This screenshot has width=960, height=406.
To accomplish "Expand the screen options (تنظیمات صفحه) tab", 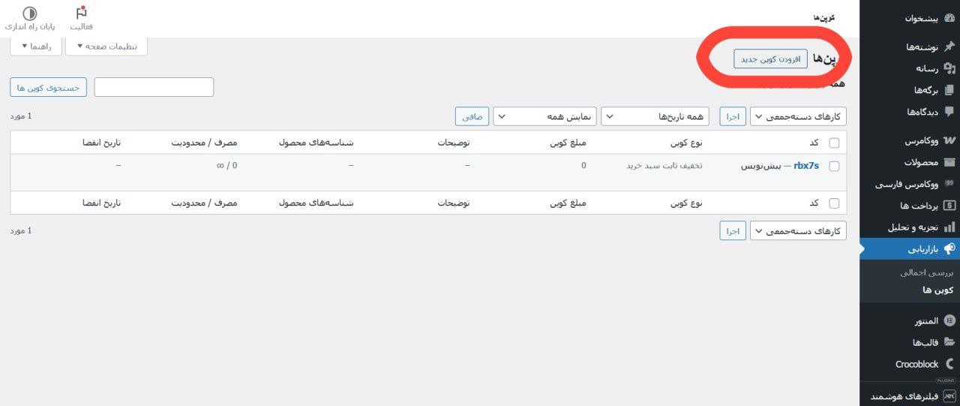I will point(106,47).
